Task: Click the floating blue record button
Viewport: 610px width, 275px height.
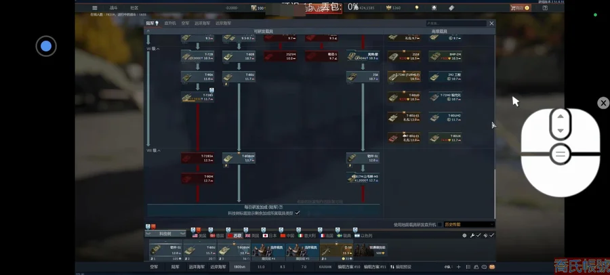Action: click(x=46, y=46)
